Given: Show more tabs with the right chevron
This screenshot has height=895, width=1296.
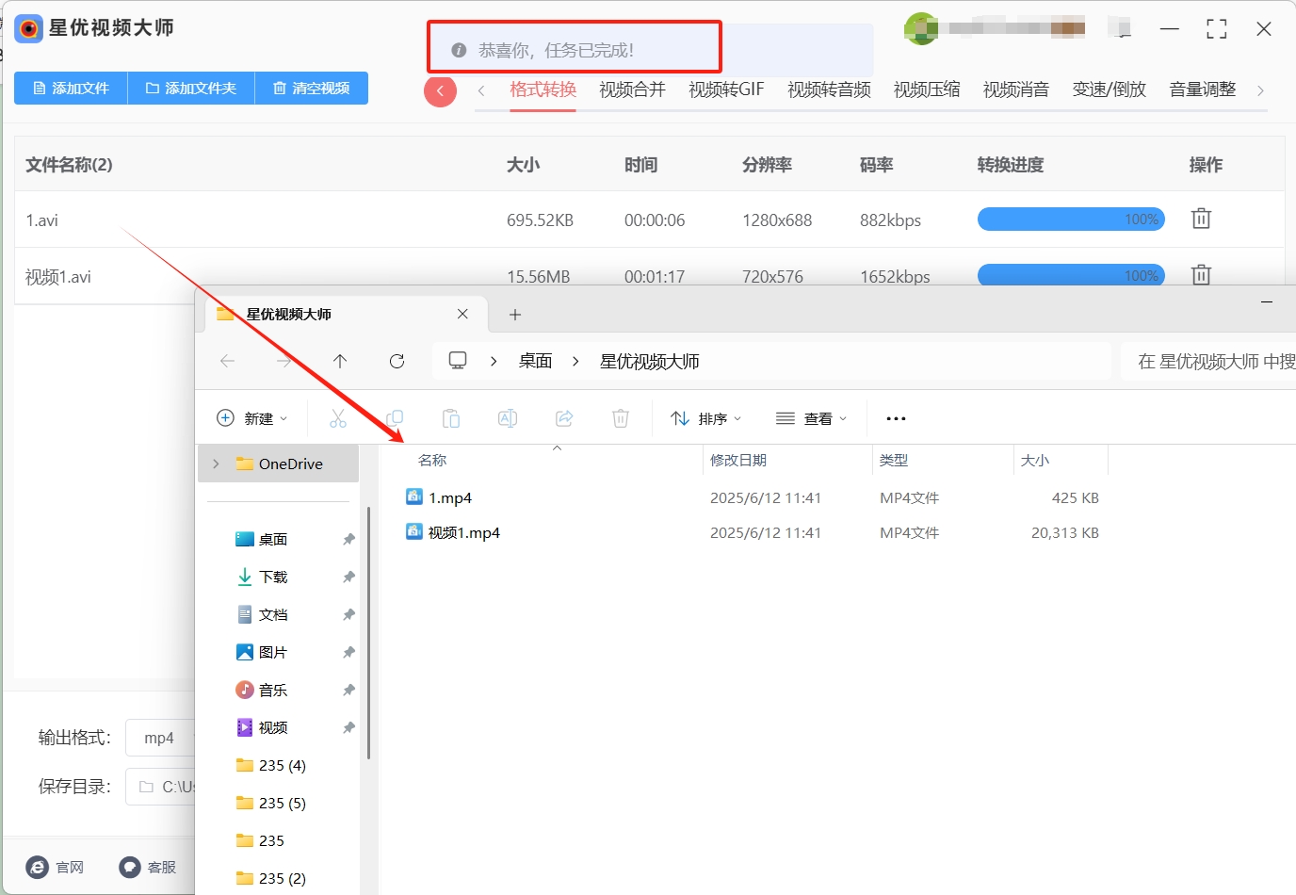Looking at the screenshot, I should 1260,90.
